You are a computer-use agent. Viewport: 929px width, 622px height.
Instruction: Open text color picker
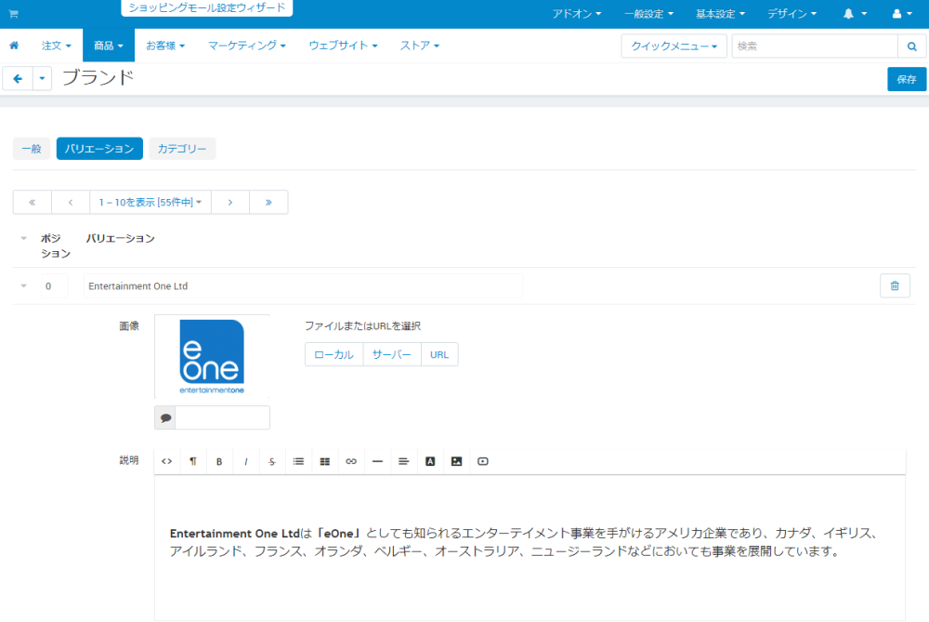click(430, 461)
